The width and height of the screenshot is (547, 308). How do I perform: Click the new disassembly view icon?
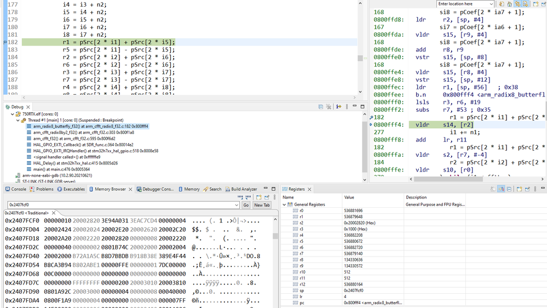[536, 4]
